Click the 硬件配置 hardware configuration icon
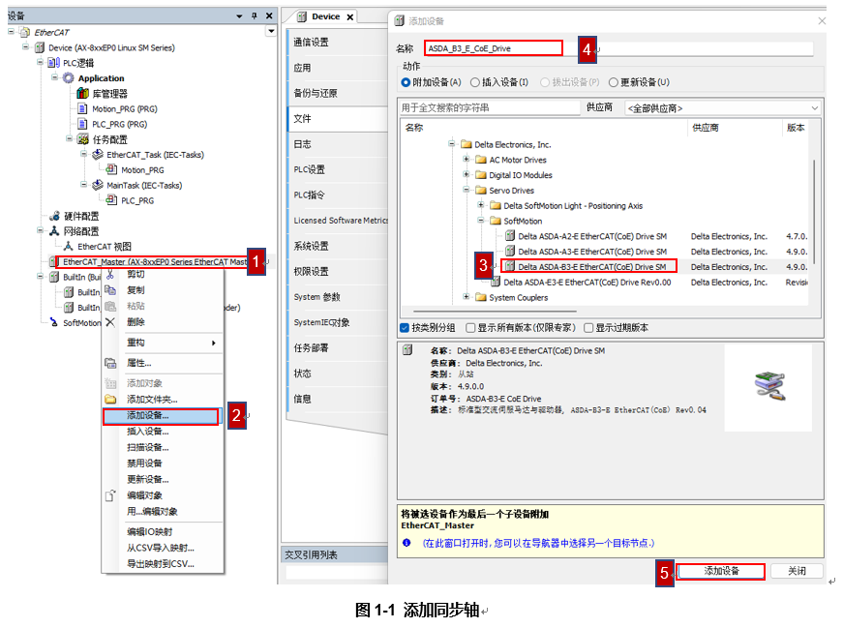 pyautogui.click(x=54, y=216)
